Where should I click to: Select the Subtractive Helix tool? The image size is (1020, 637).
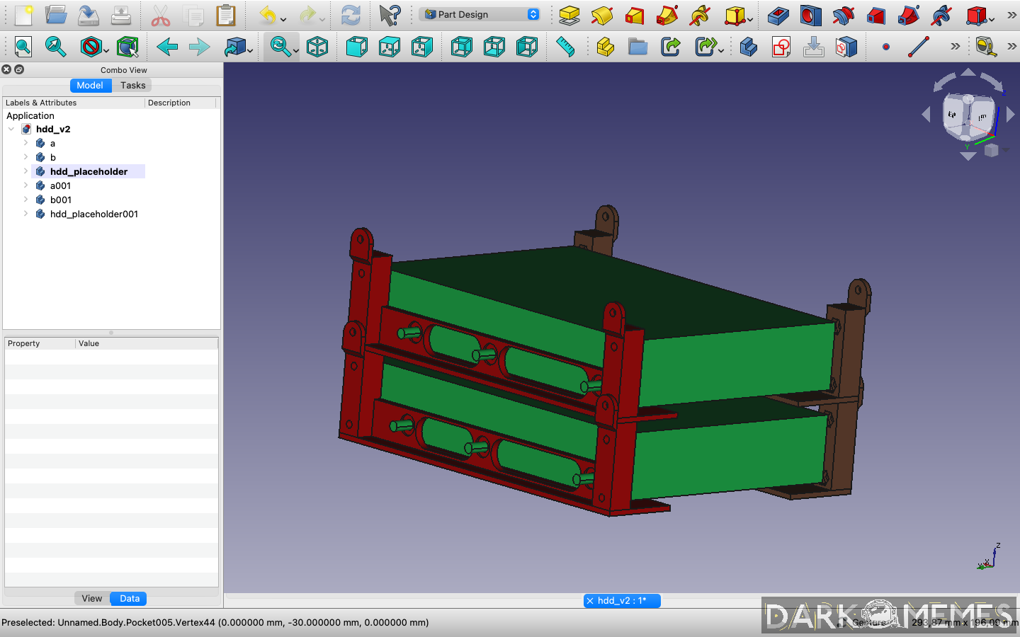pos(941,15)
